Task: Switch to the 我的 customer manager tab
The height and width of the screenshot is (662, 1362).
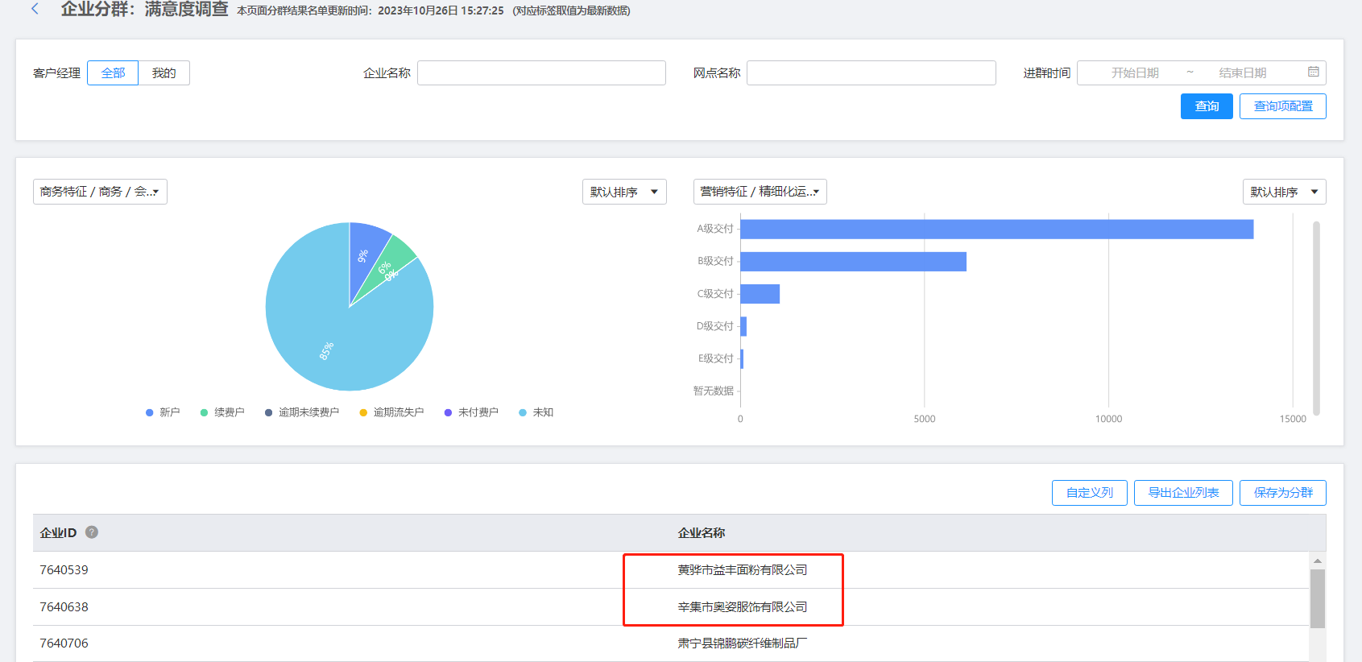Action: point(164,72)
